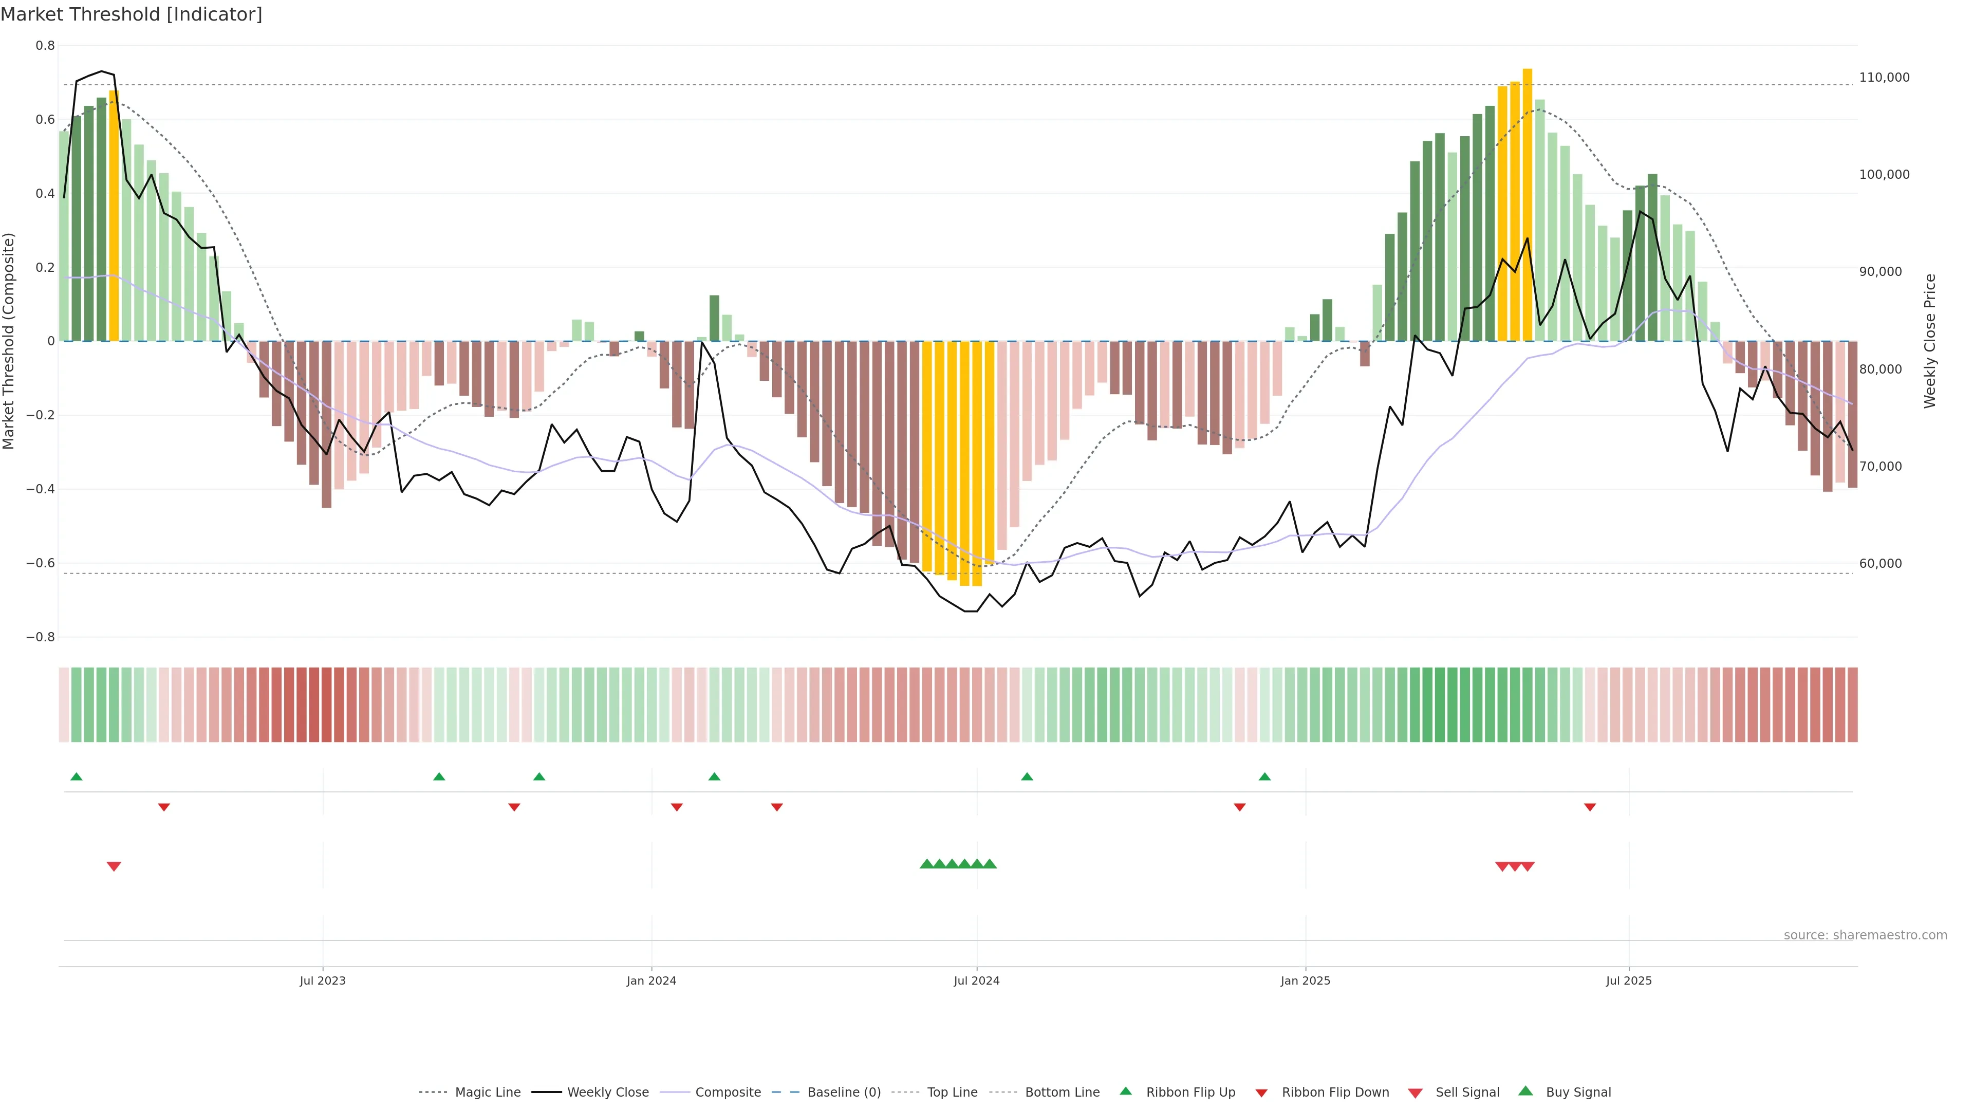
Task: Click the Jul 2023 x-axis label
Action: (x=323, y=980)
